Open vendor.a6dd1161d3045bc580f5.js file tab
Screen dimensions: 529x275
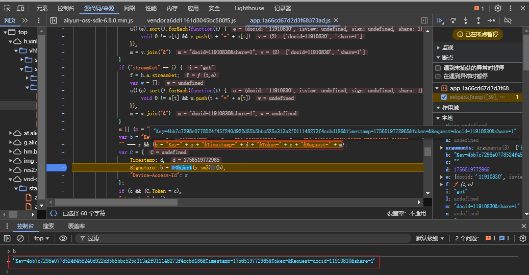point(191,20)
